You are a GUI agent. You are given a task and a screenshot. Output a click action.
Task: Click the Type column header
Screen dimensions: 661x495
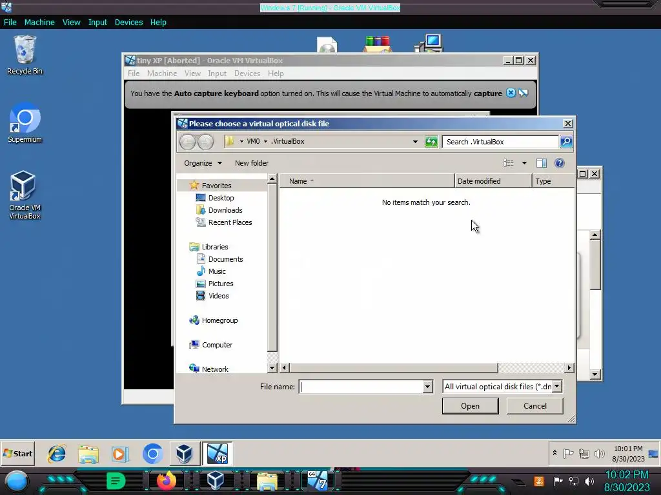click(x=553, y=181)
